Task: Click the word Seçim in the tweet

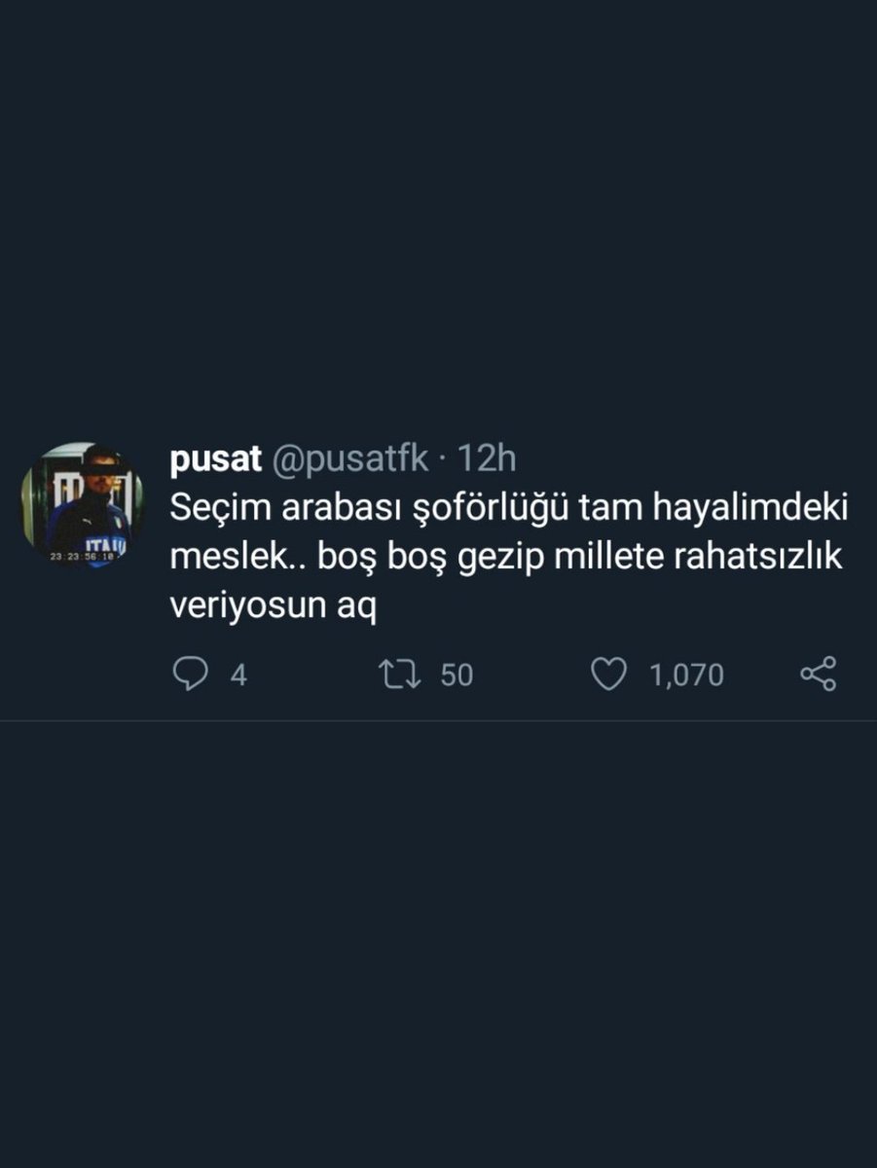Action: click(x=217, y=509)
